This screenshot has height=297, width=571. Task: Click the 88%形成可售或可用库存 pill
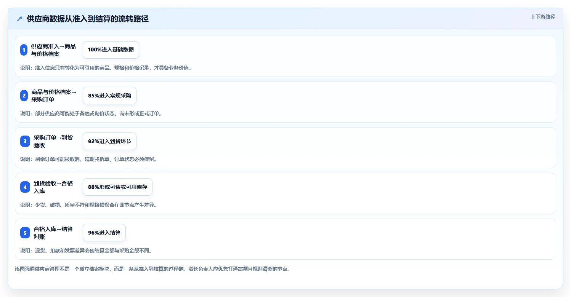117,187
